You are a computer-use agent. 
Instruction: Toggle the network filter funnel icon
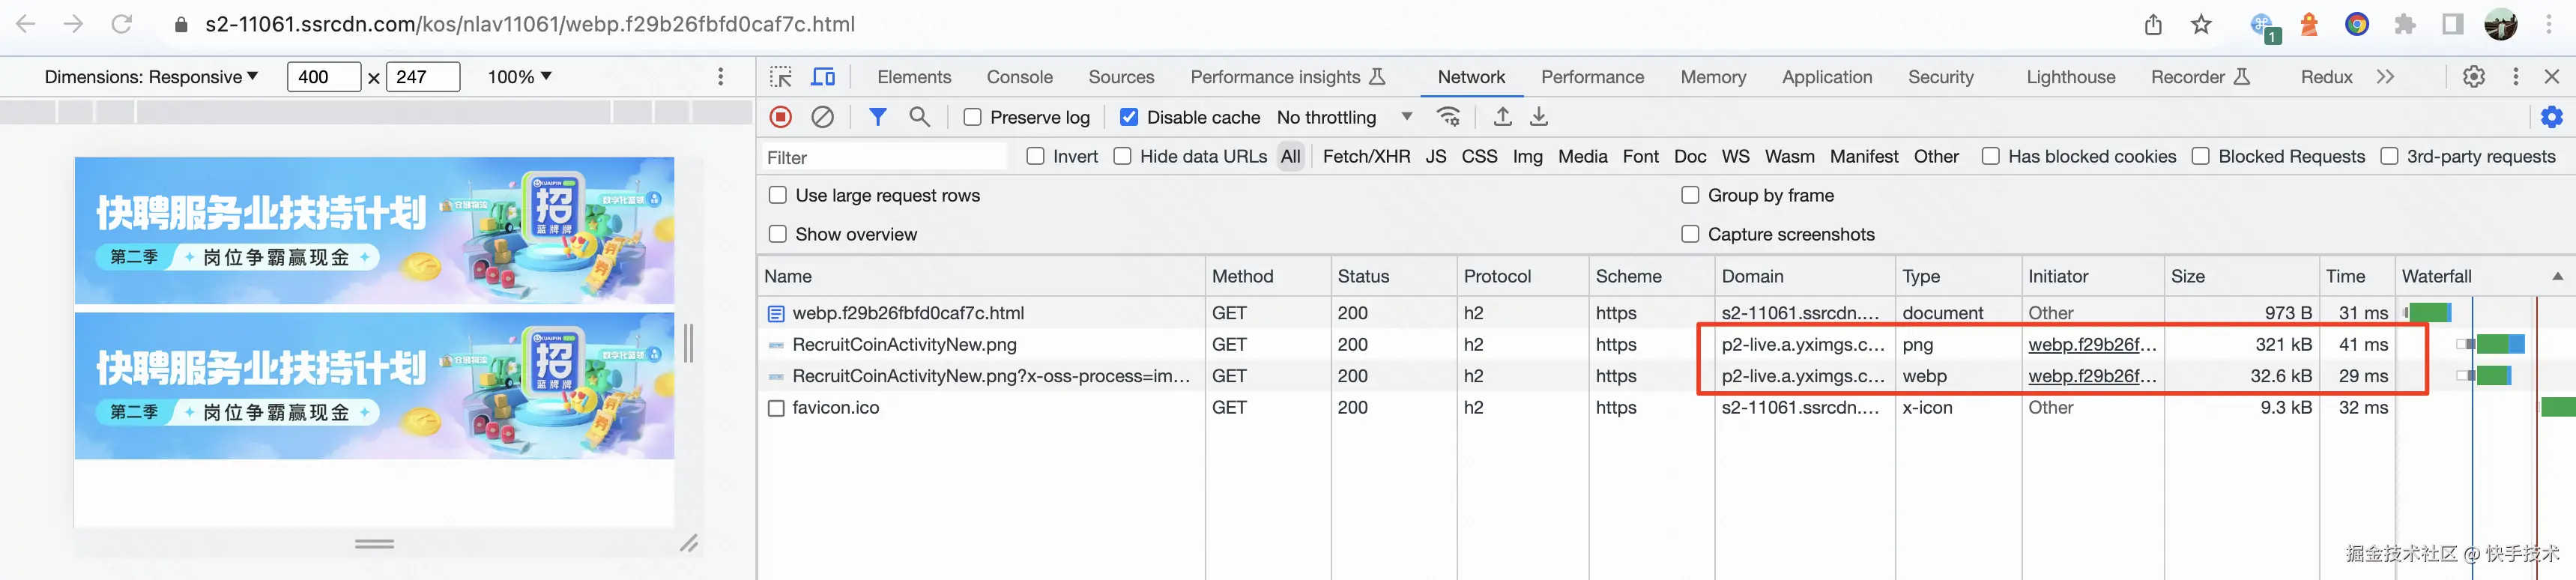click(877, 117)
